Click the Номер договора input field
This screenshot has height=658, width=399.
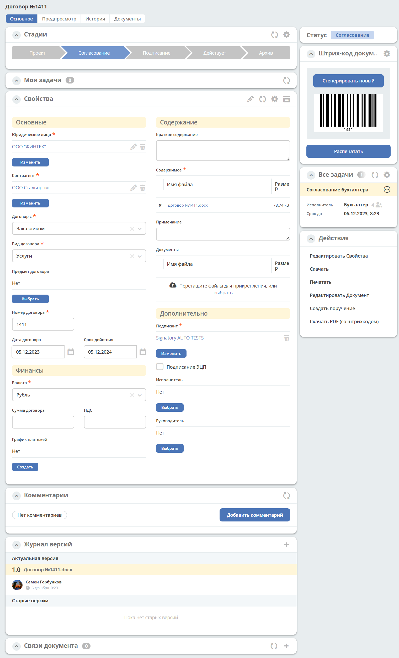point(43,325)
